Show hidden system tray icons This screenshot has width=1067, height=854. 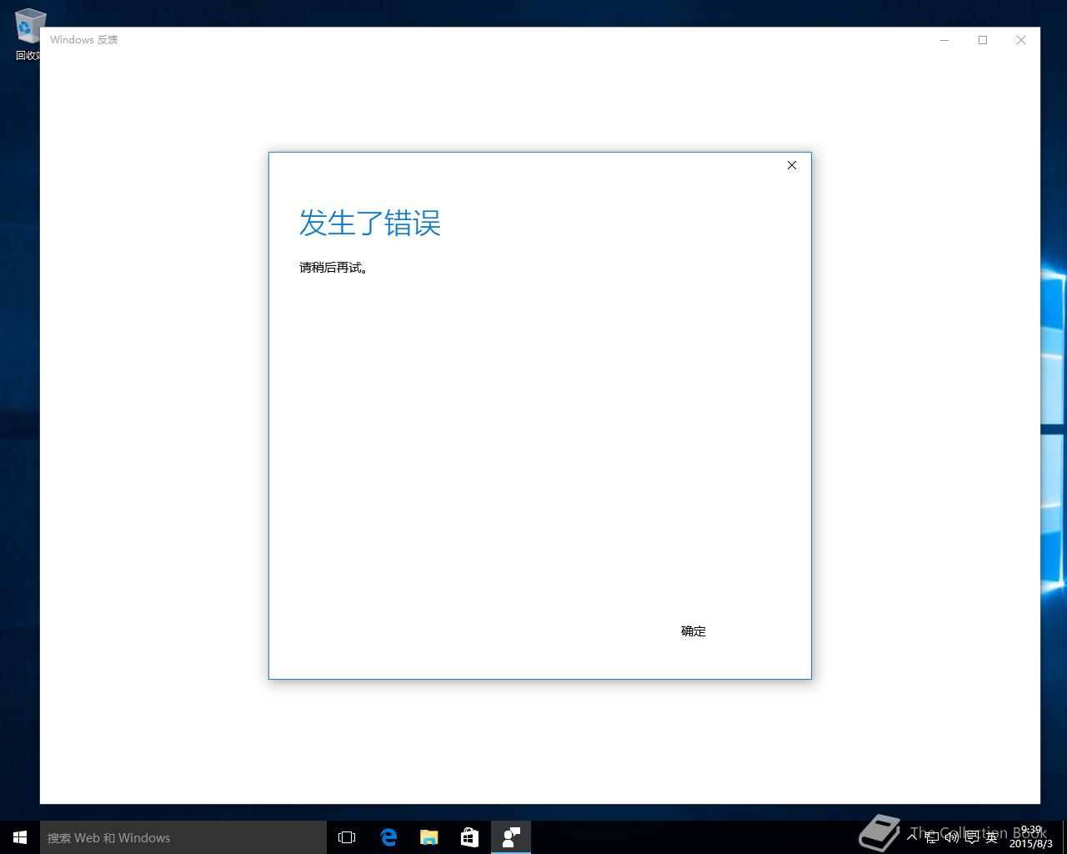click(912, 837)
